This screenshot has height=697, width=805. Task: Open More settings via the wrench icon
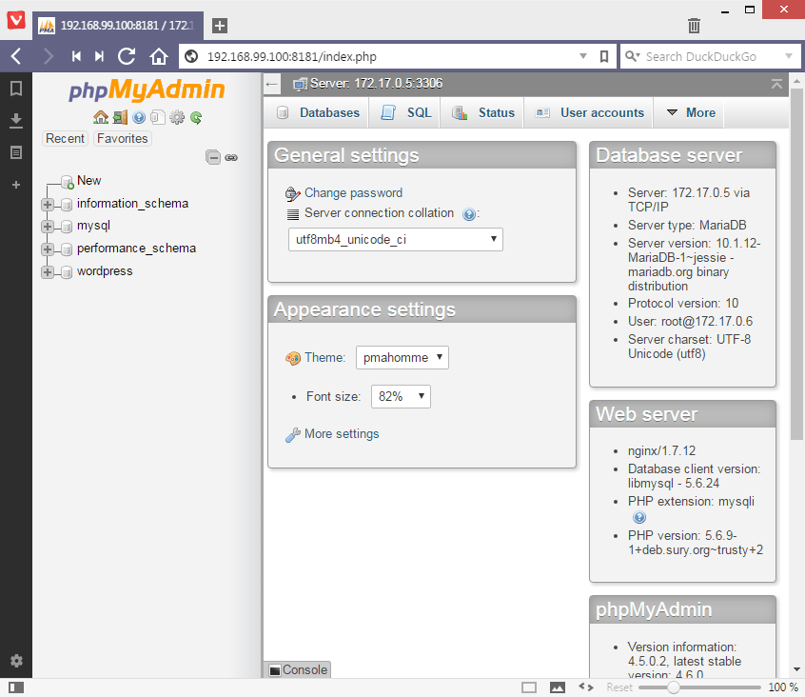point(292,434)
